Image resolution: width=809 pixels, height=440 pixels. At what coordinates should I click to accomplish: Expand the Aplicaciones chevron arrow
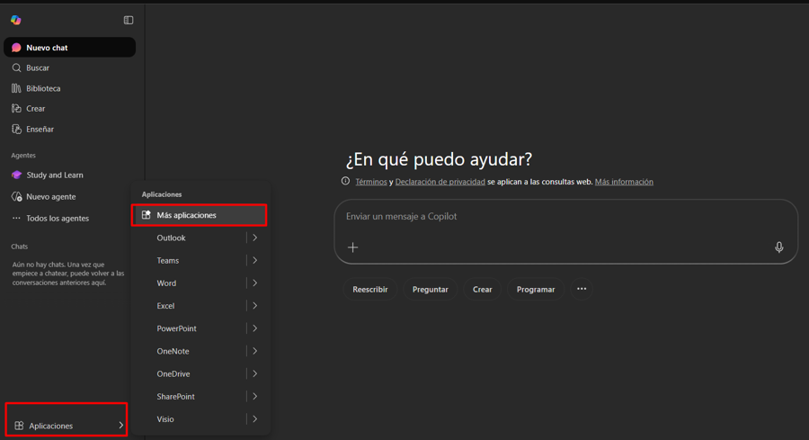[x=120, y=426]
